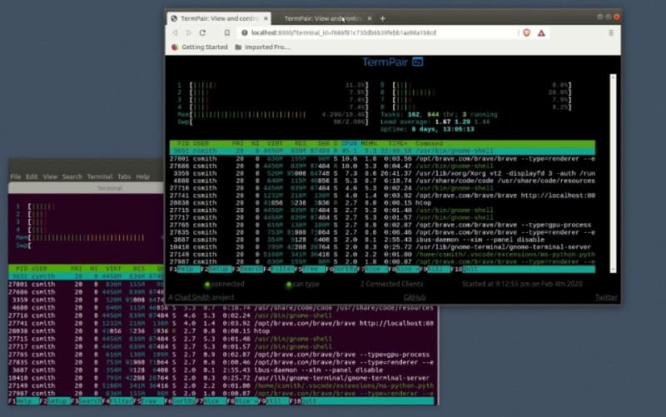666x417 pixels.
Task: Open the browser hamburger menu
Action: (611, 32)
